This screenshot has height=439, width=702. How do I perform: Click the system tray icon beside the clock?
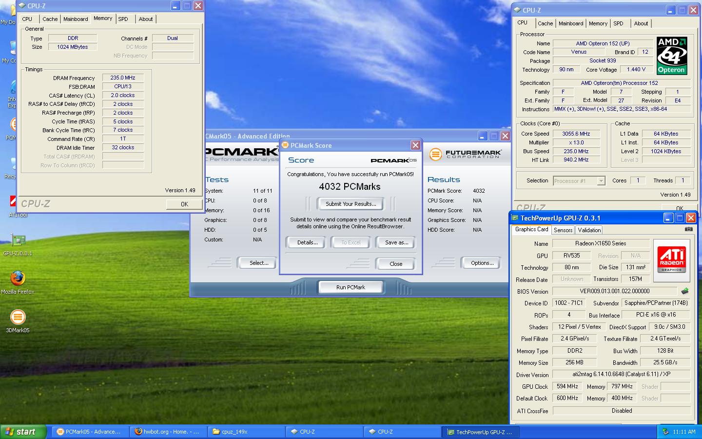click(665, 432)
